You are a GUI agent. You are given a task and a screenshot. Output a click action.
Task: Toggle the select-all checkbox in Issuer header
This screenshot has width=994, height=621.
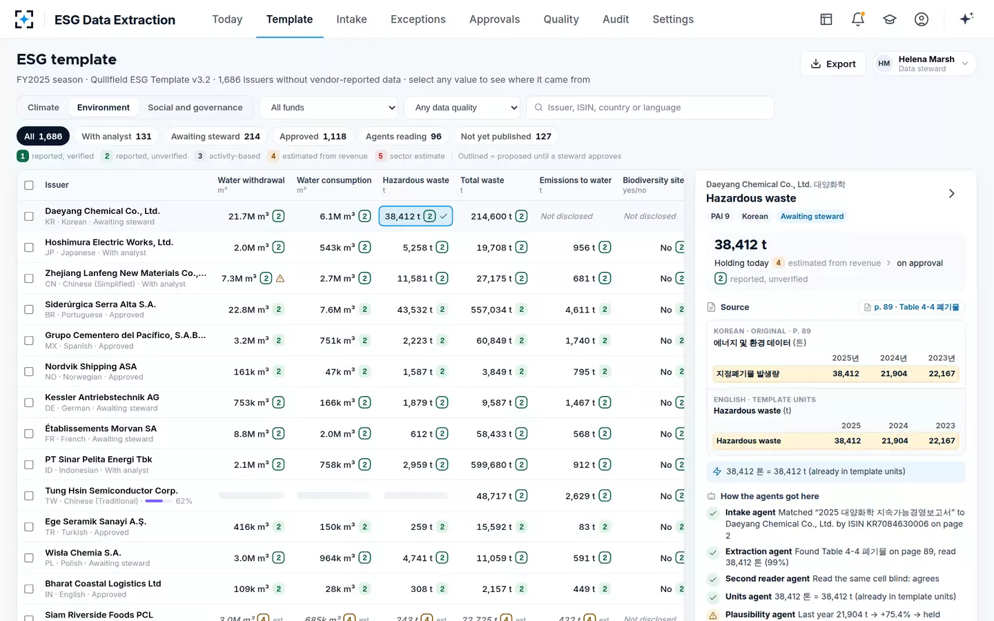click(x=29, y=185)
